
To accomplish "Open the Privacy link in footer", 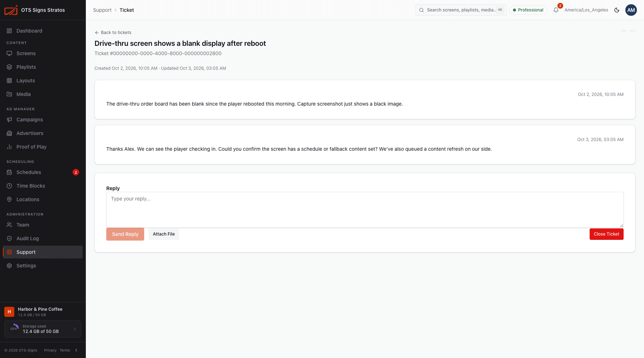I will click(x=50, y=350).
